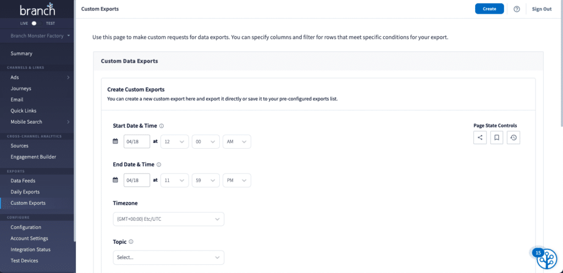Open the start minute dropdown showing 00
The height and width of the screenshot is (273, 563).
click(x=206, y=141)
